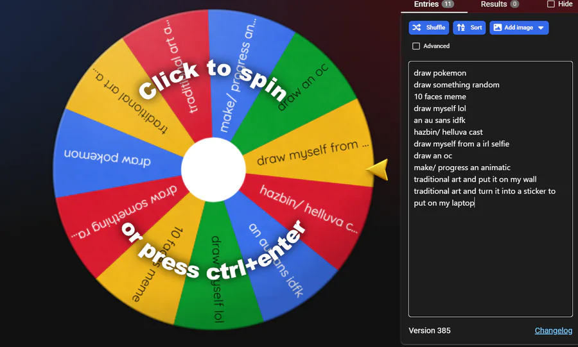
Task: Tick the Hide checkbox
Action: point(551,4)
